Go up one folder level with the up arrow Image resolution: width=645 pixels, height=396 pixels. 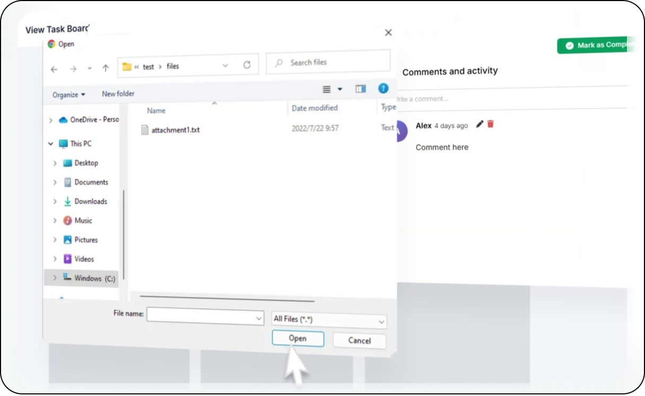click(x=106, y=68)
